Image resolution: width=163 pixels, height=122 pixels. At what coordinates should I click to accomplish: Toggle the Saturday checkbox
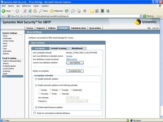(x=61, y=94)
